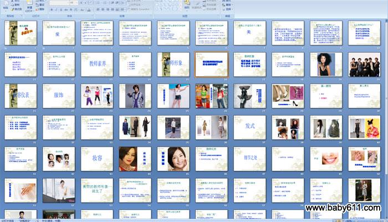Click the Font Color icon

coord(89,9)
